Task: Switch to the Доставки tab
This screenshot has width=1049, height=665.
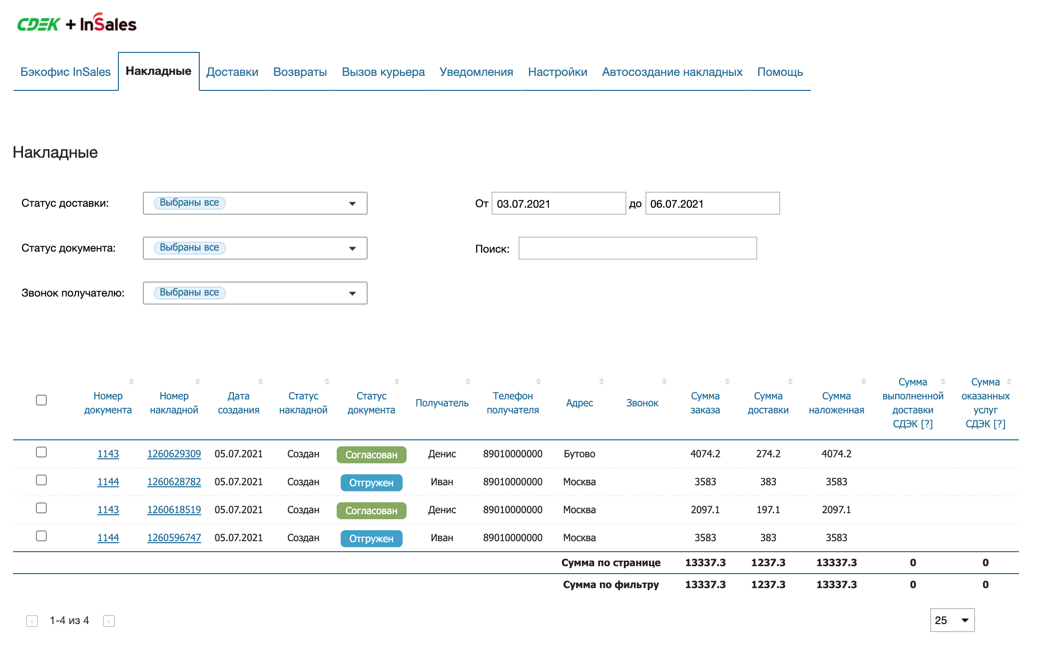Action: point(232,72)
